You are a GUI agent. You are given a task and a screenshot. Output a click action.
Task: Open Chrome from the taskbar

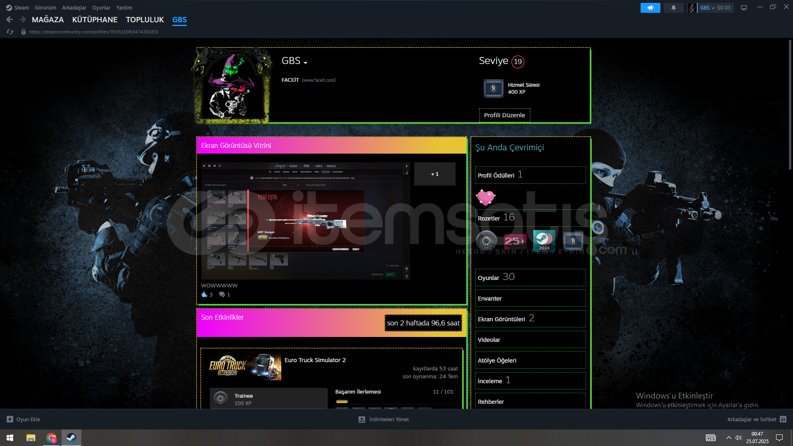[x=51, y=438]
